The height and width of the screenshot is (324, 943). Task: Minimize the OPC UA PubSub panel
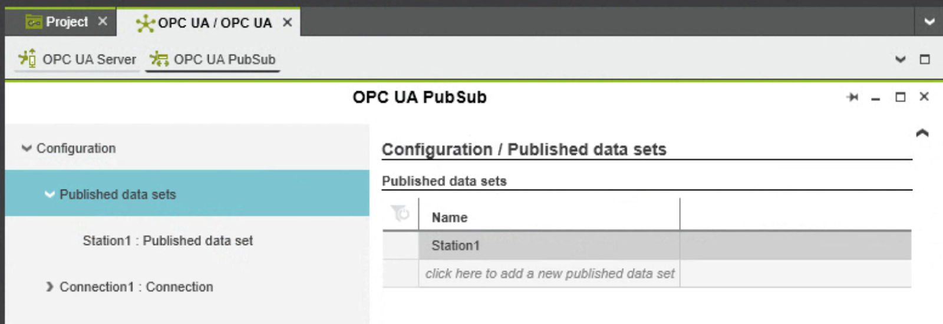tap(876, 98)
